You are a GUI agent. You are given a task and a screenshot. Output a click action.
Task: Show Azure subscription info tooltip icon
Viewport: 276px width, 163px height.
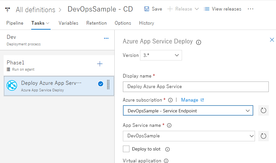171,100
